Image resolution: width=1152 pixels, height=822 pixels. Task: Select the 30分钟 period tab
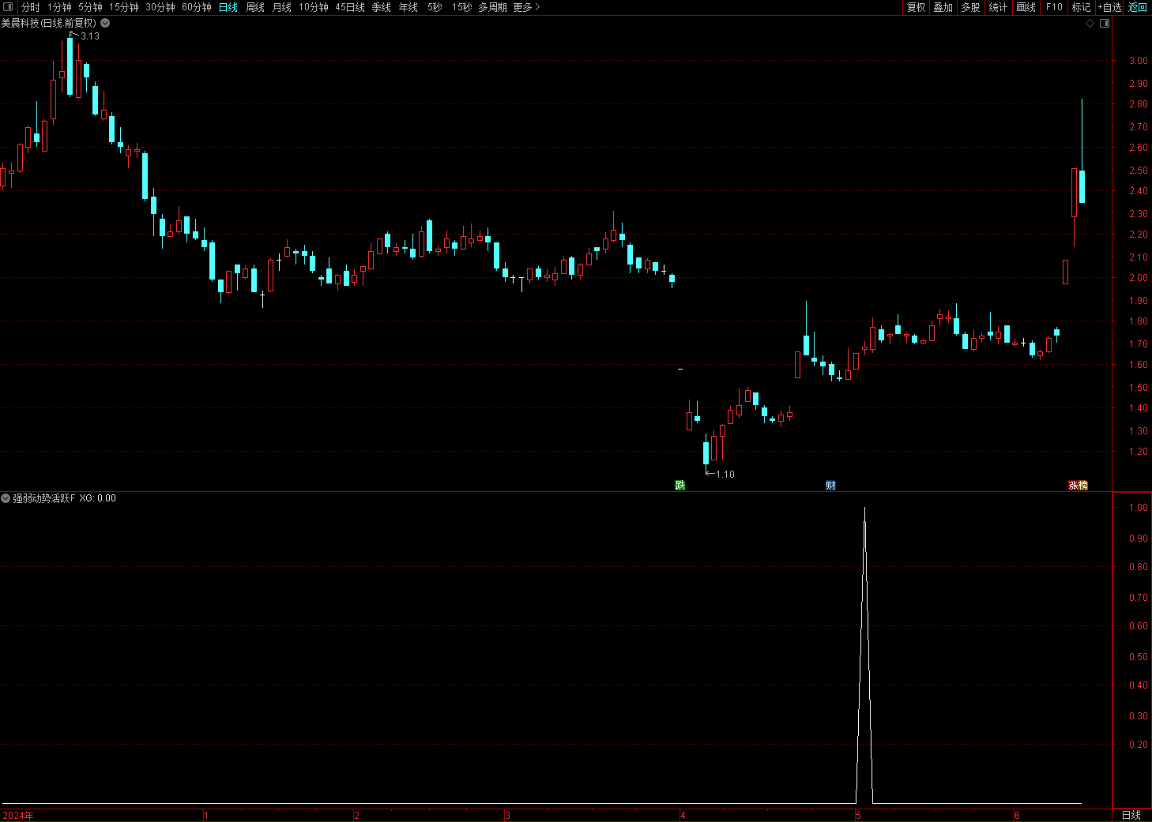point(160,7)
